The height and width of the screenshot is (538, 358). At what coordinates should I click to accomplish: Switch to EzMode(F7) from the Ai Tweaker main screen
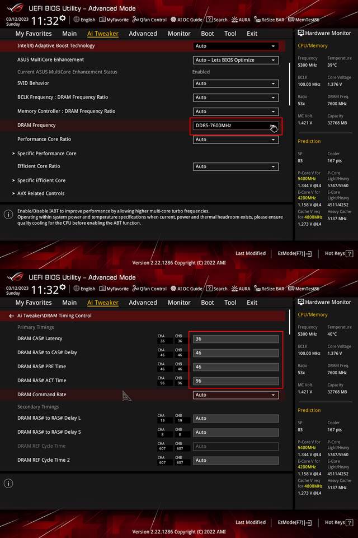tap(295, 253)
